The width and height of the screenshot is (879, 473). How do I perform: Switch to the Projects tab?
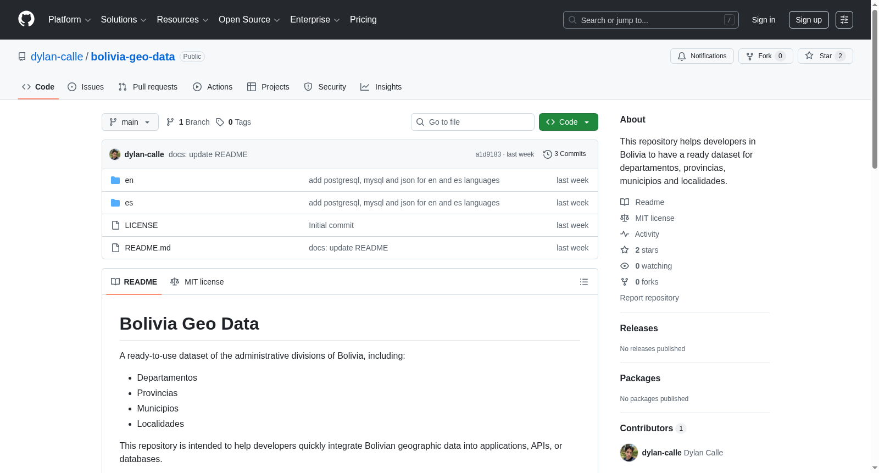coord(268,87)
